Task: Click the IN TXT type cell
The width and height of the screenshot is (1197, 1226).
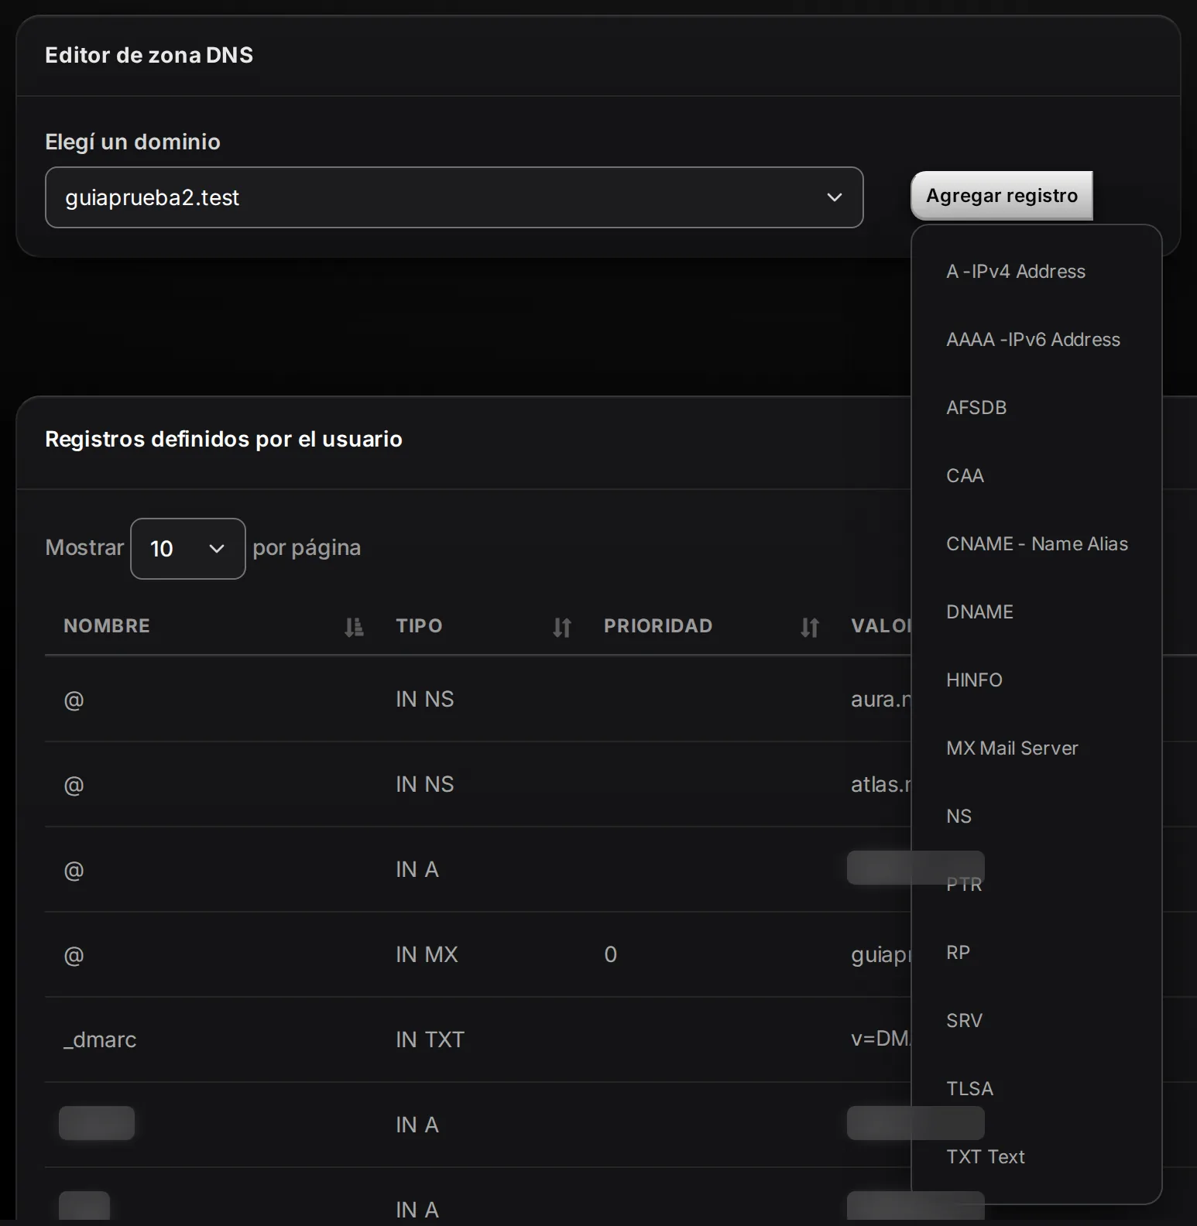Action: 430,1039
